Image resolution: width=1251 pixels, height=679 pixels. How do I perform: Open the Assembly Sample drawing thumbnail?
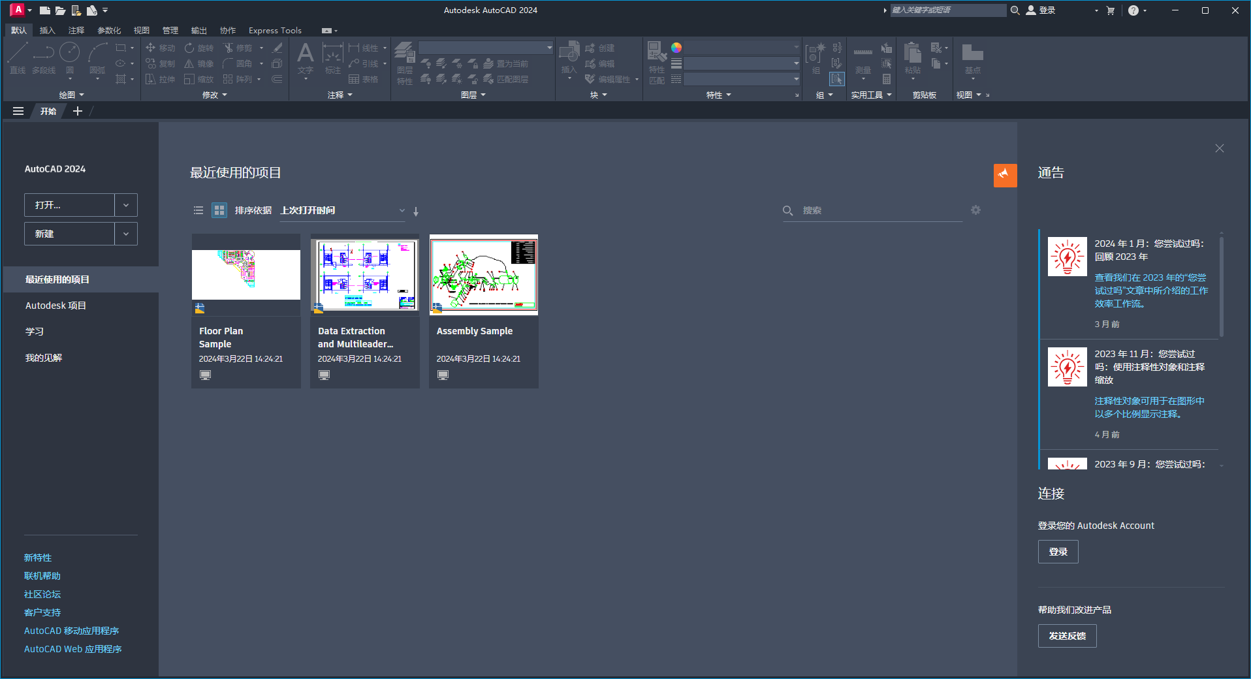(483, 275)
